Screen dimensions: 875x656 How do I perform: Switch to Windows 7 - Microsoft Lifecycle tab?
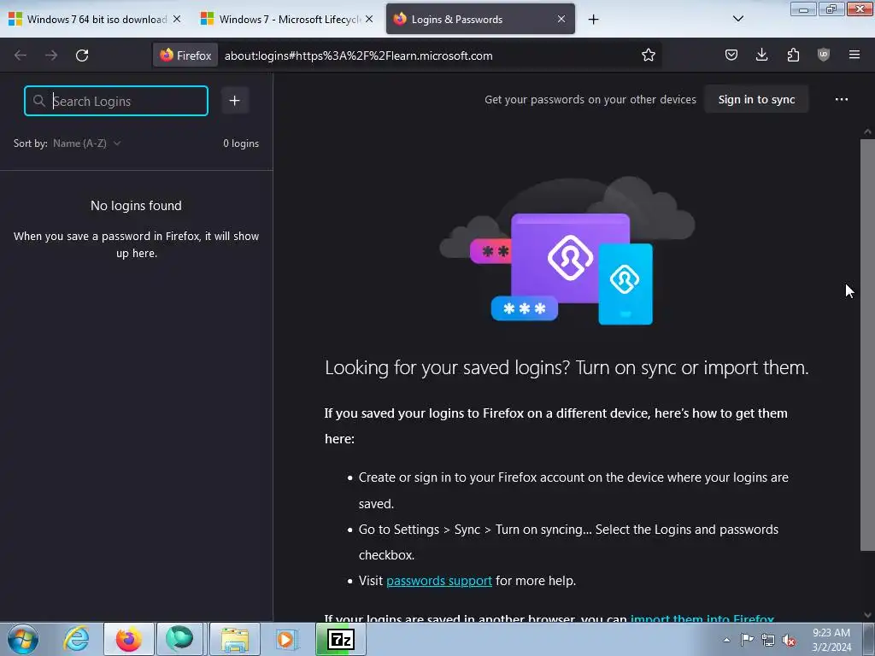point(287,20)
